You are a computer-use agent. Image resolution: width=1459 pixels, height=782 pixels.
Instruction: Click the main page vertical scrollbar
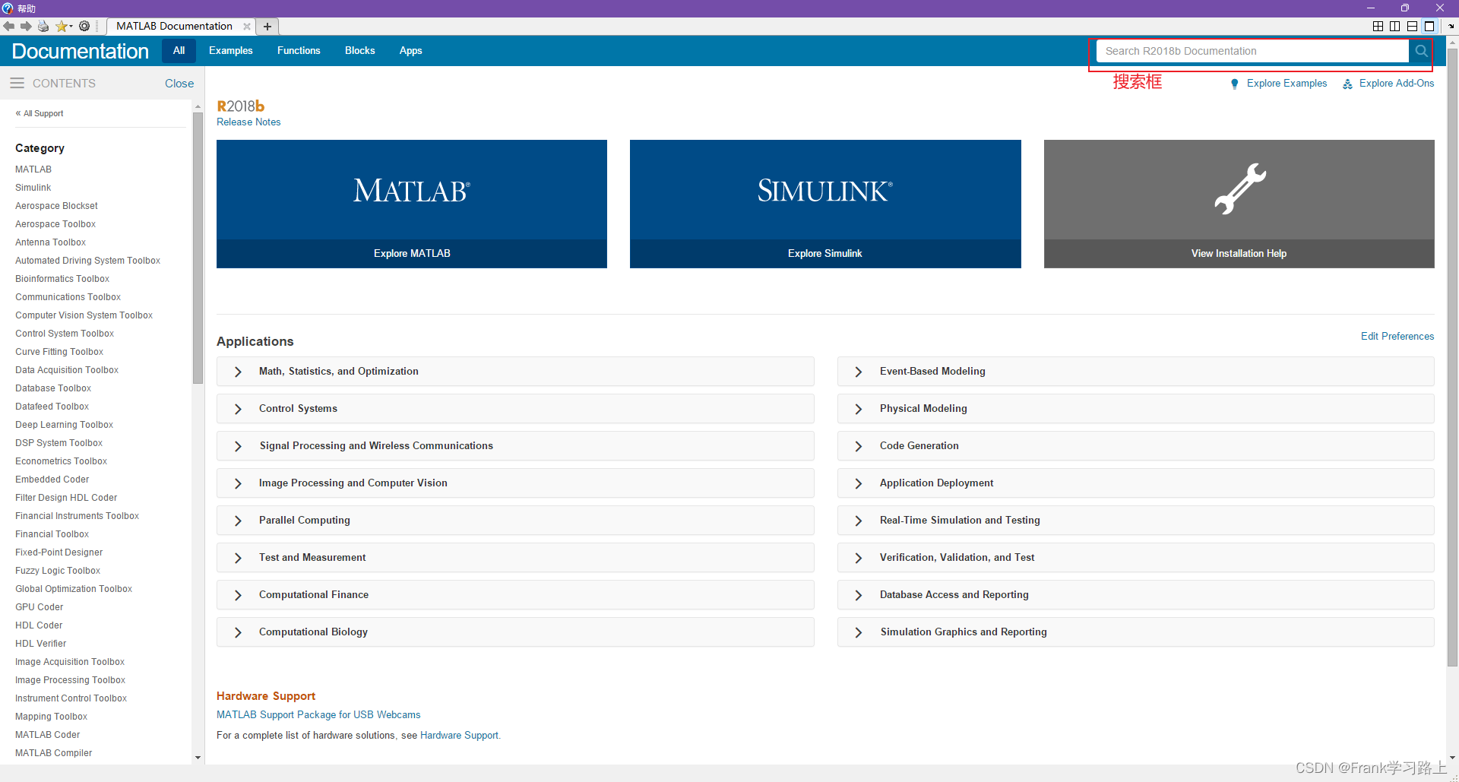pyautogui.click(x=1452, y=357)
